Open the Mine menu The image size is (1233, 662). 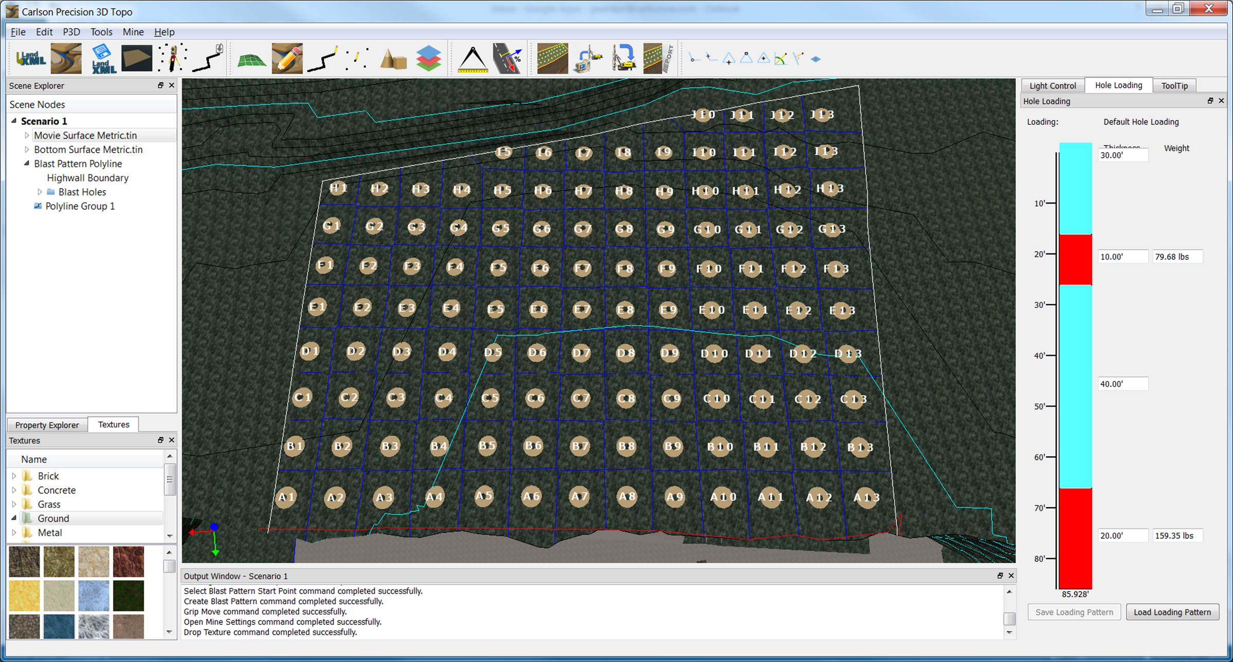pyautogui.click(x=133, y=32)
